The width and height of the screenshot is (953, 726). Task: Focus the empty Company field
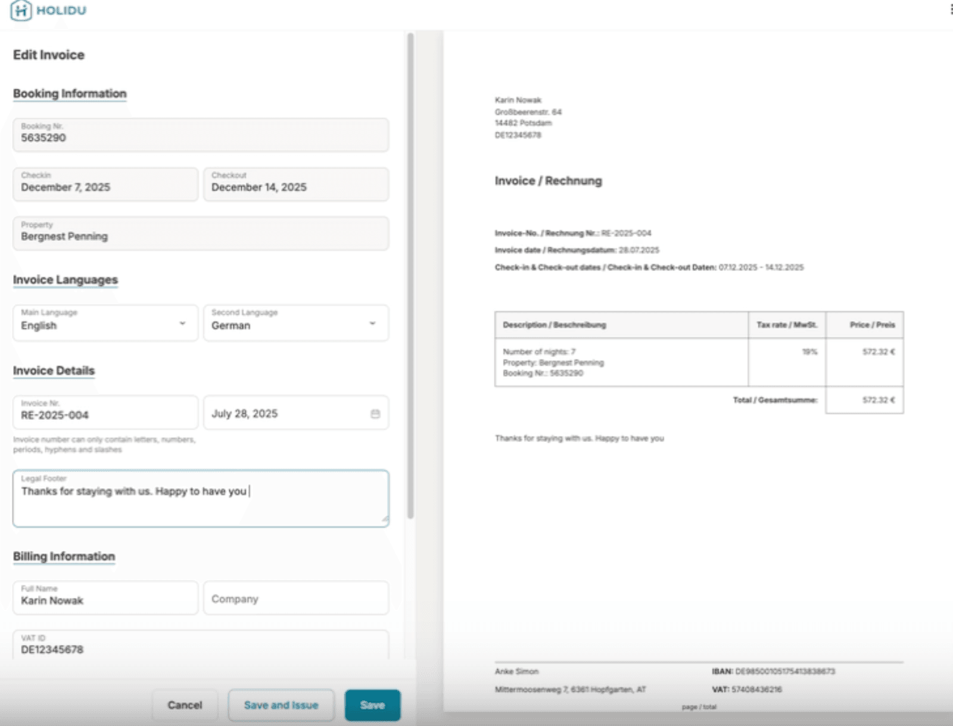coord(296,599)
